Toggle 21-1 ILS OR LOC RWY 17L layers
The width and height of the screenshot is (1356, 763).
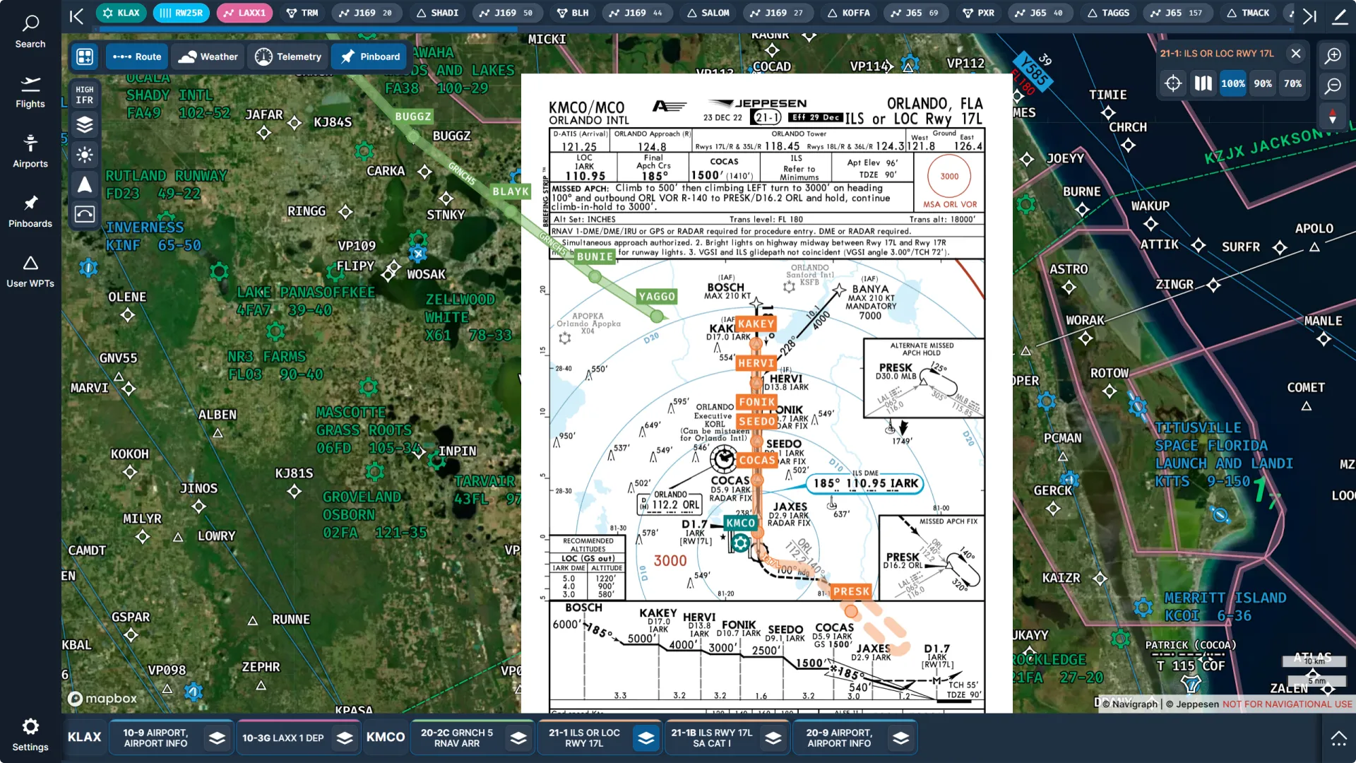pyautogui.click(x=646, y=738)
